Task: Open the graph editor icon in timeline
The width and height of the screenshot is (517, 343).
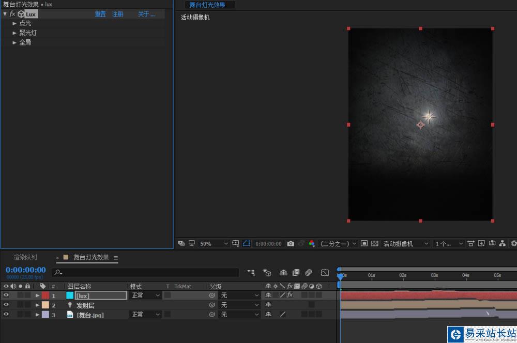Action: pyautogui.click(x=325, y=272)
